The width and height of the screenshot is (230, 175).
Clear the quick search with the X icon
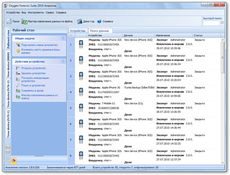[x=222, y=23]
